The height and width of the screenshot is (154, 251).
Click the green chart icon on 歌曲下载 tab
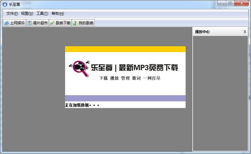52,23
